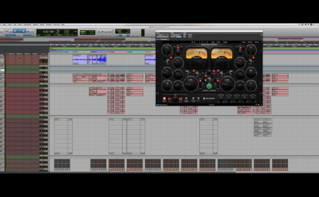The width and height of the screenshot is (319, 197).
Task: Select settings bank B in plugin toolbar
Action: (202, 42)
